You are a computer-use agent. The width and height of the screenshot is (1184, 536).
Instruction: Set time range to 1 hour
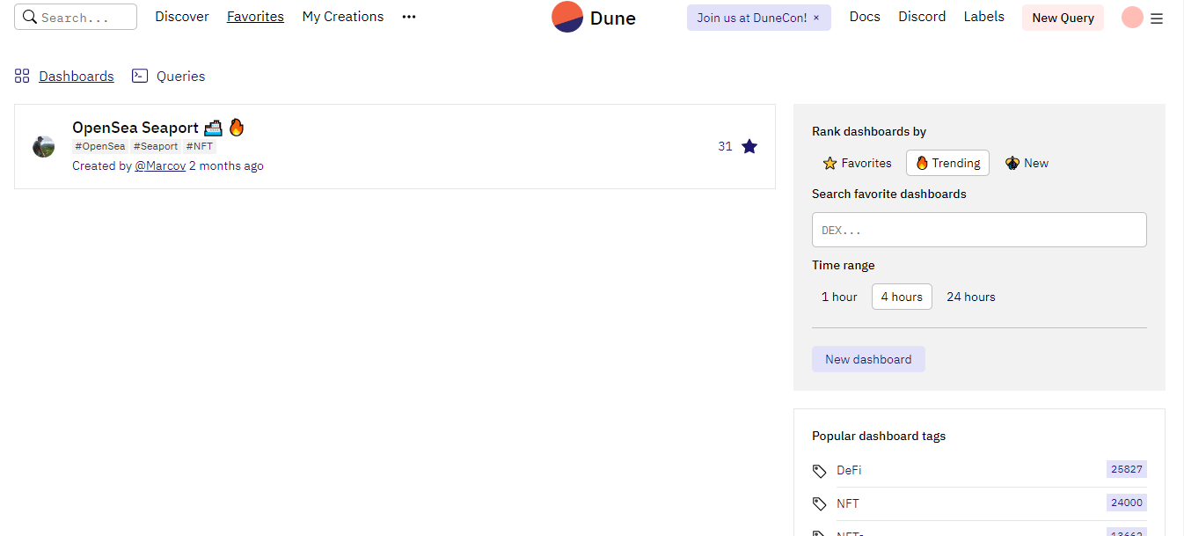839,297
